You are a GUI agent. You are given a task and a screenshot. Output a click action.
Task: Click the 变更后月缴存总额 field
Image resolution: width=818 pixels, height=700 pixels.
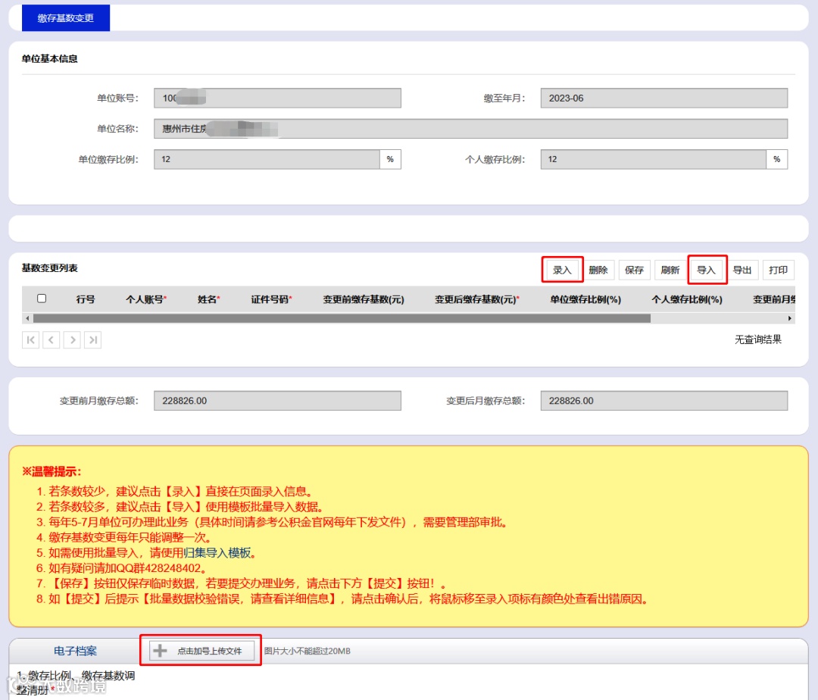tap(664, 401)
